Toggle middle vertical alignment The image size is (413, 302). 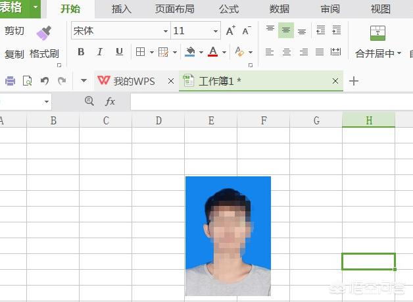coord(286,30)
